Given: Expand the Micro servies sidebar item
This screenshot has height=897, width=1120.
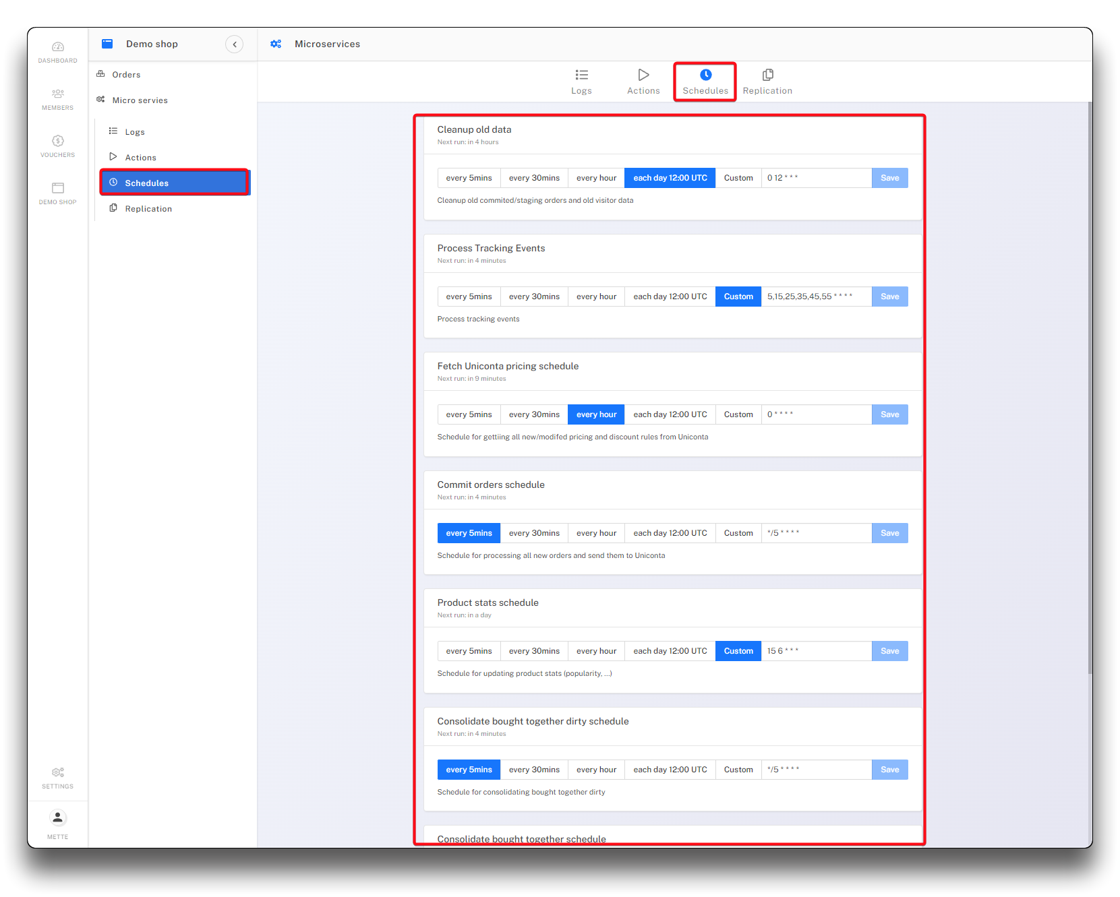Looking at the screenshot, I should (140, 100).
